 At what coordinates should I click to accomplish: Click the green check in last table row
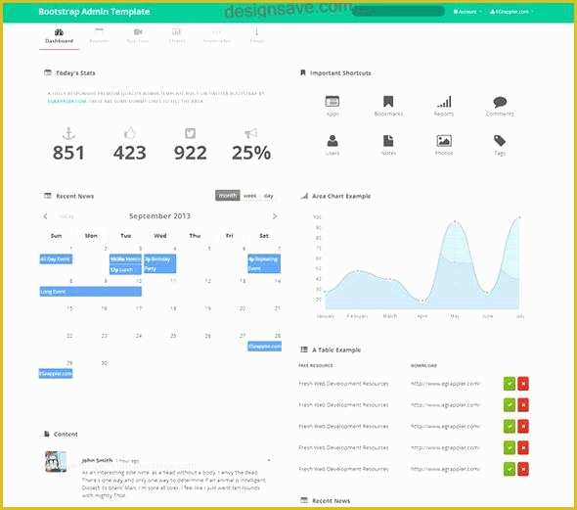(510, 469)
